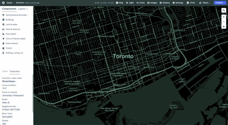Edit the Springfield minor cities font
228x125 pixels.
click(7, 117)
